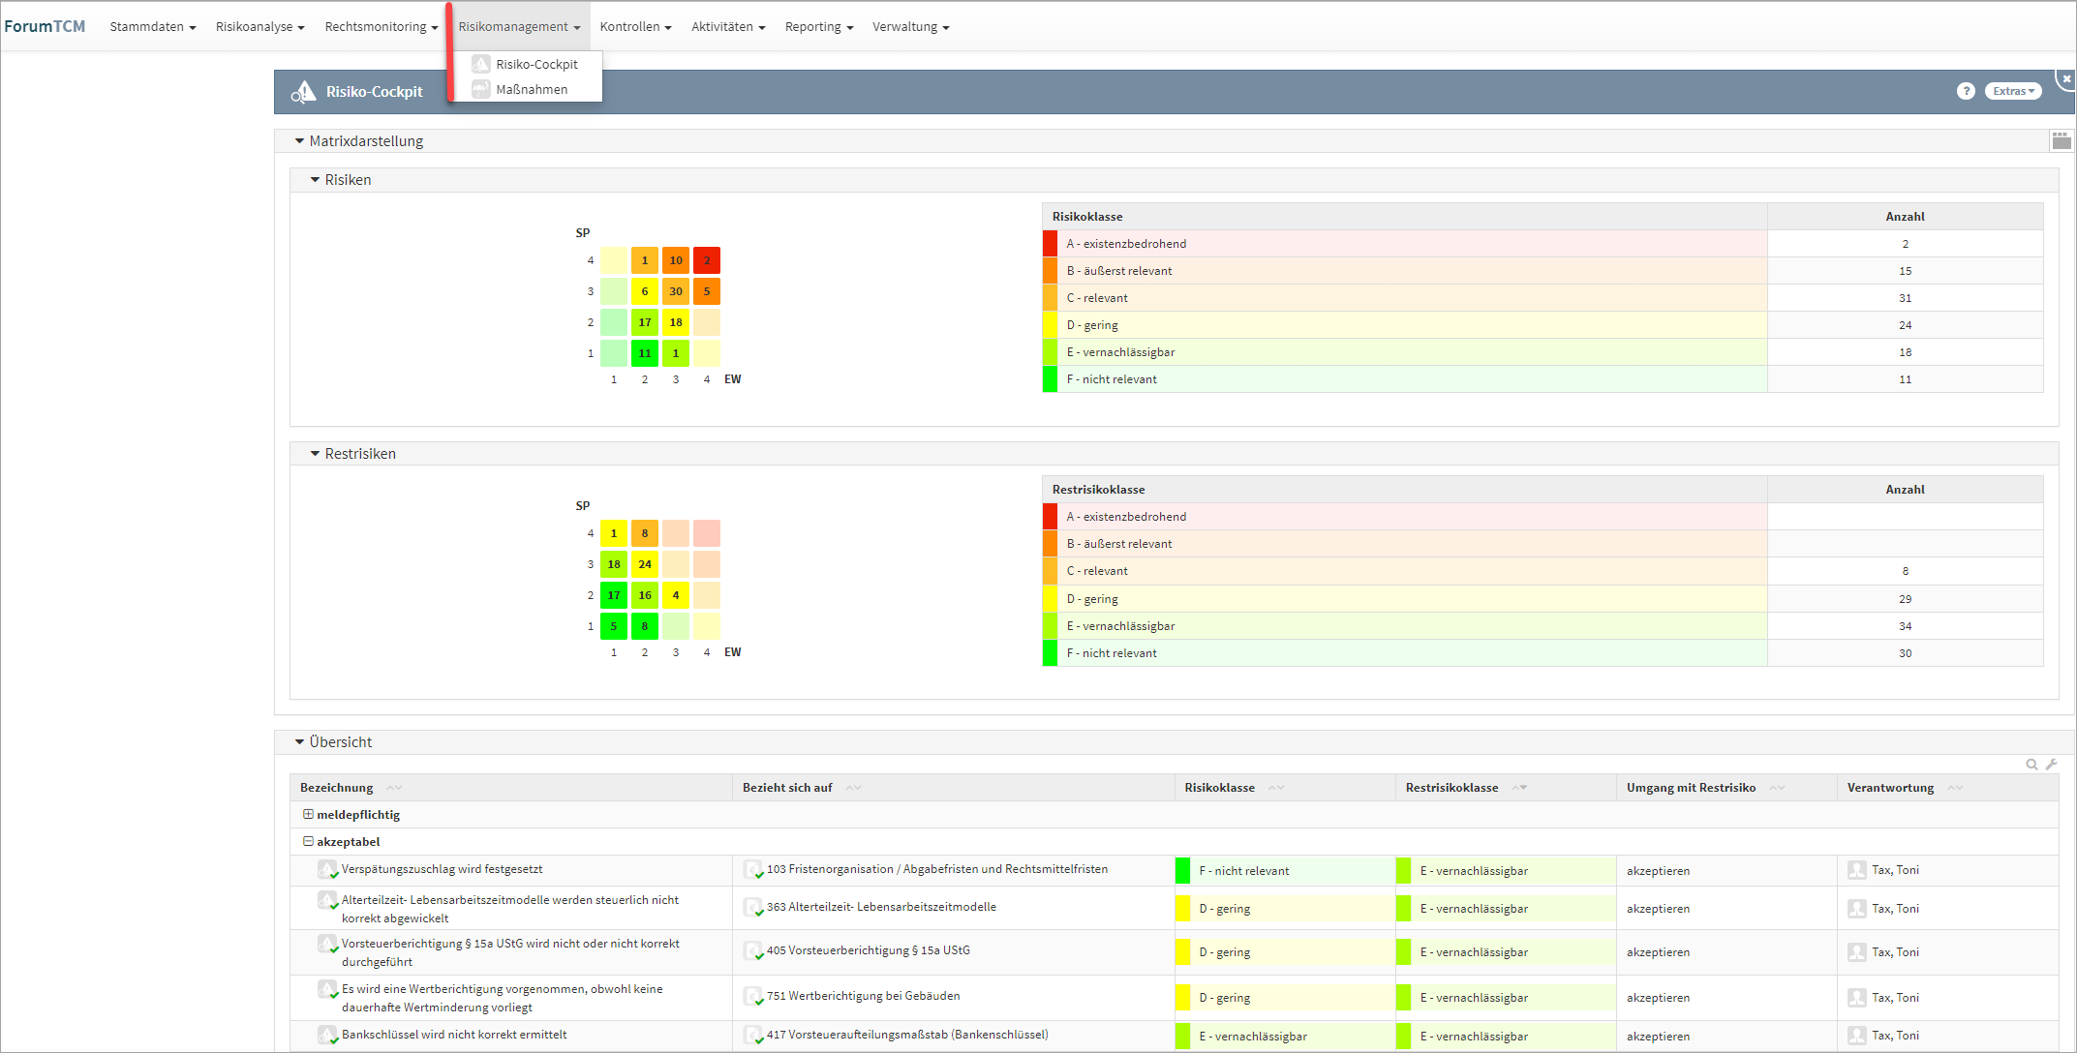2077x1053 pixels.
Task: Expand the meldepflichtig group
Action: [x=308, y=815]
